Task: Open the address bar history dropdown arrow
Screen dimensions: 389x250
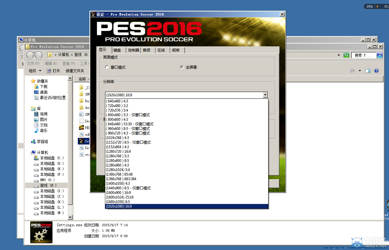Action: [339, 55]
